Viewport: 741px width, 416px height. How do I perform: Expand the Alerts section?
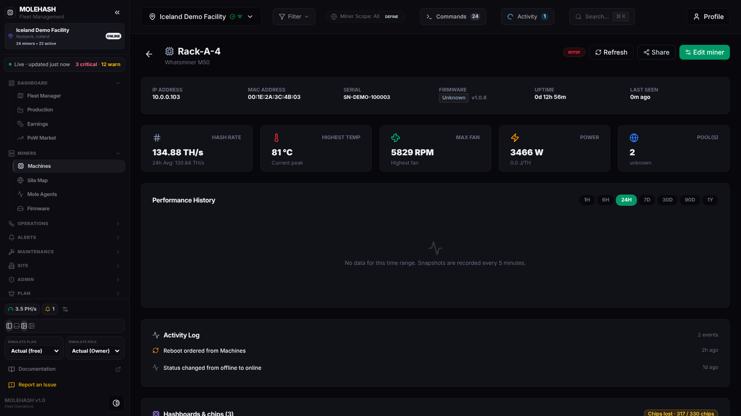tap(64, 238)
